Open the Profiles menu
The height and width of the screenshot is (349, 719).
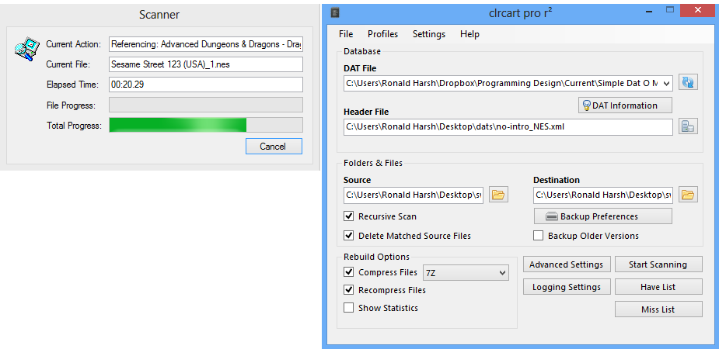[383, 34]
